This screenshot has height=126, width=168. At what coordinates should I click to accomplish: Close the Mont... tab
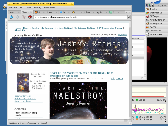19,12
